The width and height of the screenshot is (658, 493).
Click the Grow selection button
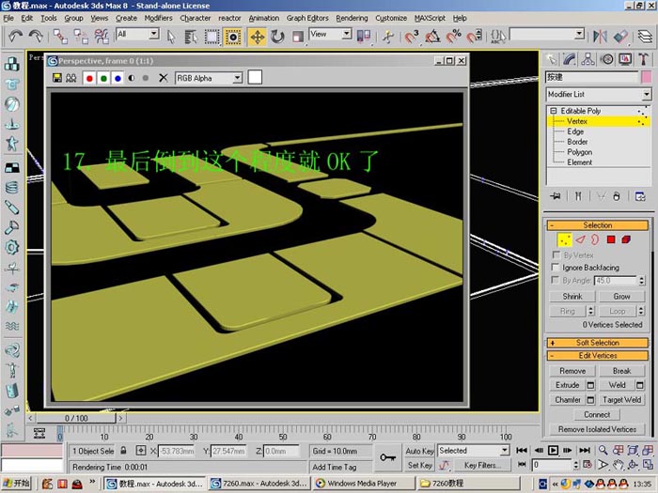coord(621,297)
